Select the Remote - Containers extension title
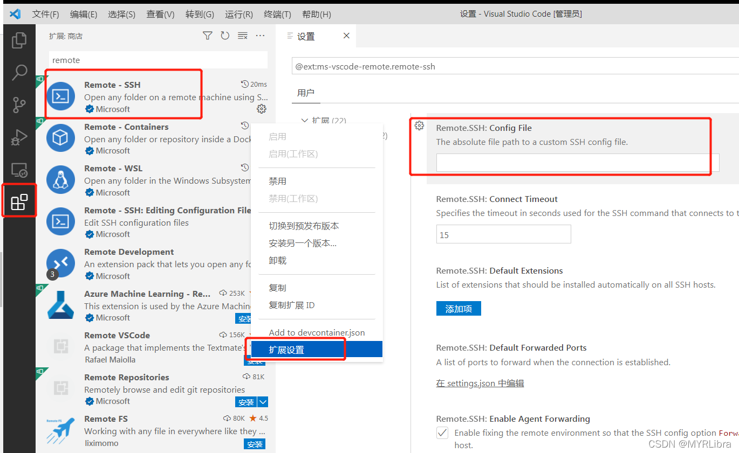This screenshot has height=453, width=739. click(126, 127)
